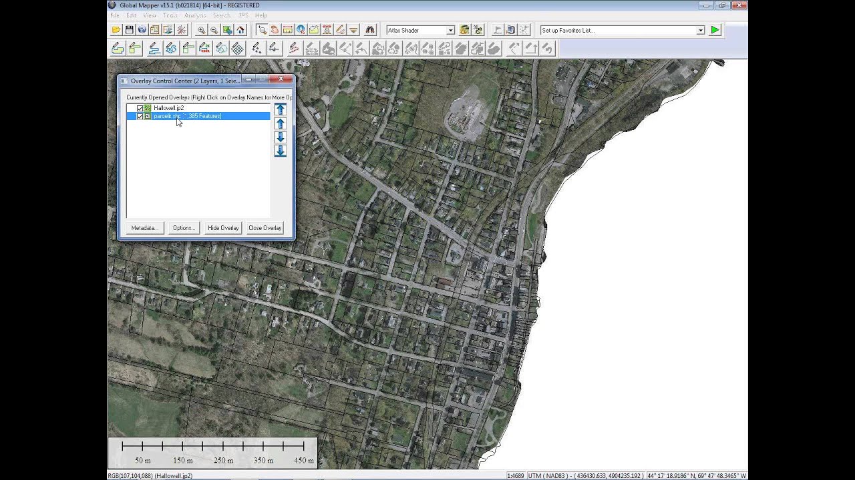Screen dimensions: 855x480
Task: Click the shader options icon beside Atlas Shader
Action: (464, 30)
